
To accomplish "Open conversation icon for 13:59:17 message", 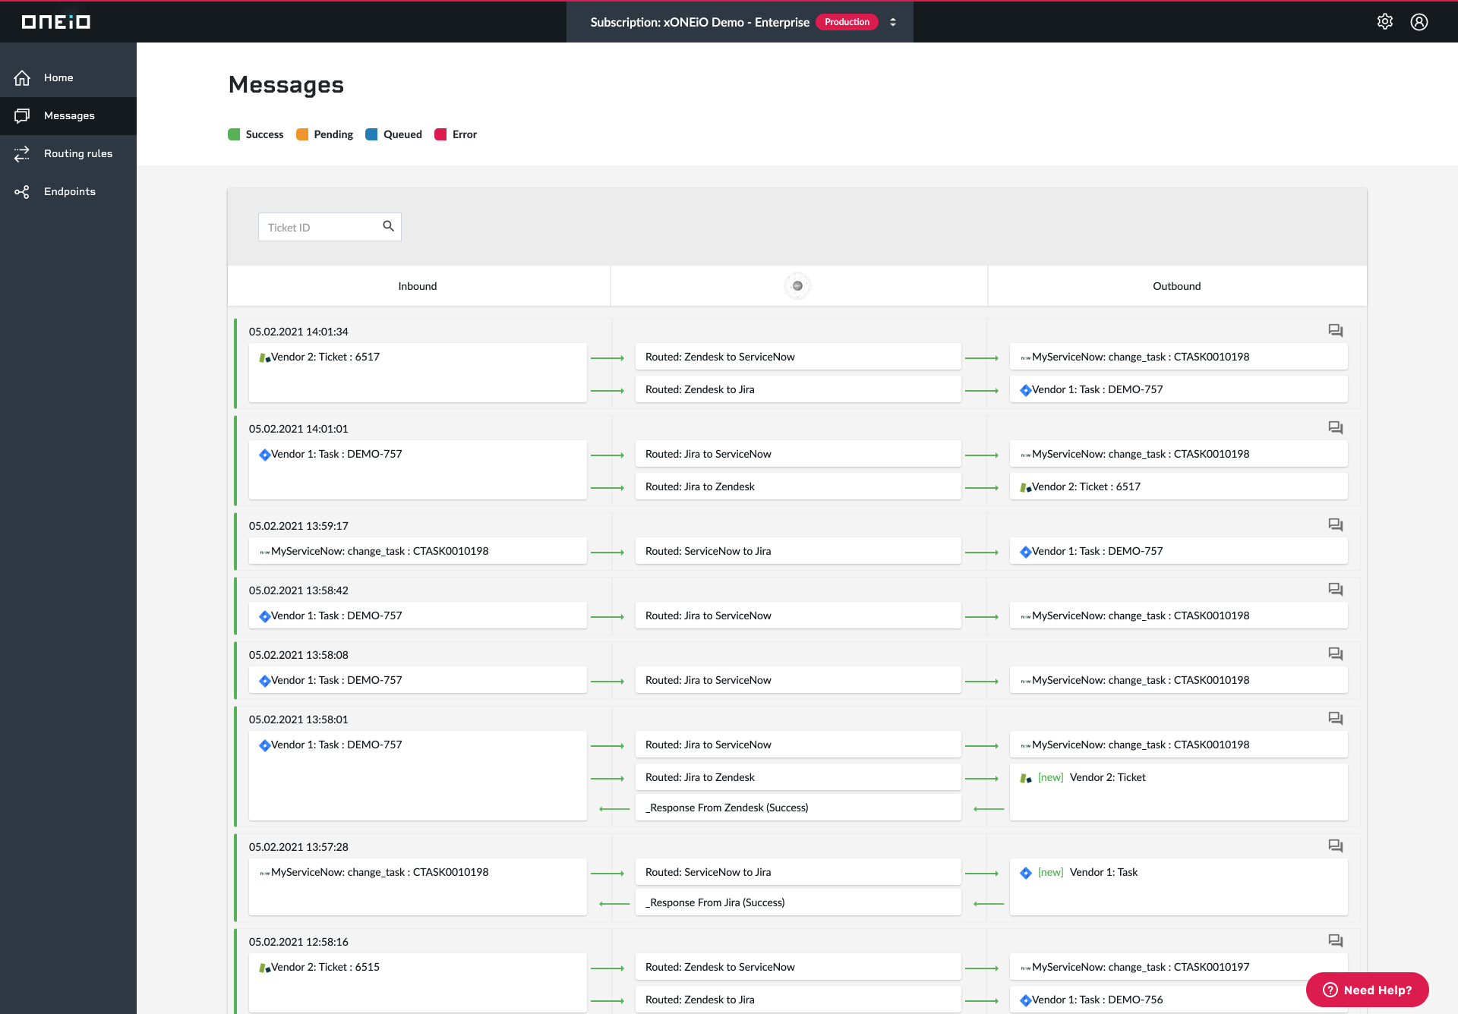I will pyautogui.click(x=1336, y=525).
